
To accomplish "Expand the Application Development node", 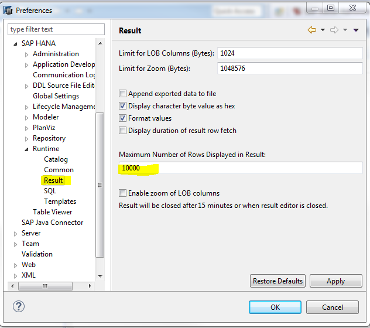I will tap(27, 65).
